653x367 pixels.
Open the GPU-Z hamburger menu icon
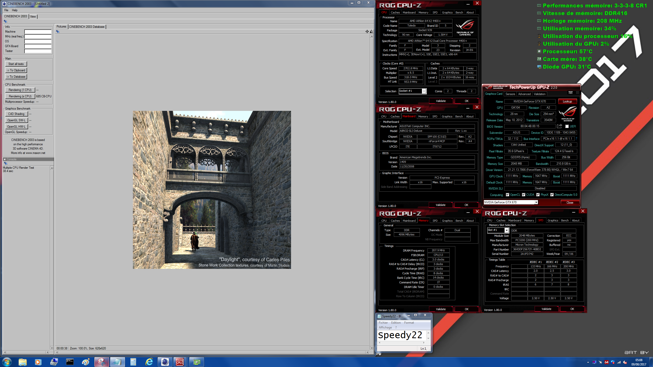pyautogui.click(x=577, y=93)
